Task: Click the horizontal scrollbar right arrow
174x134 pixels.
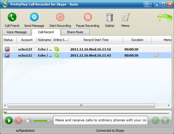Action: [169, 105]
